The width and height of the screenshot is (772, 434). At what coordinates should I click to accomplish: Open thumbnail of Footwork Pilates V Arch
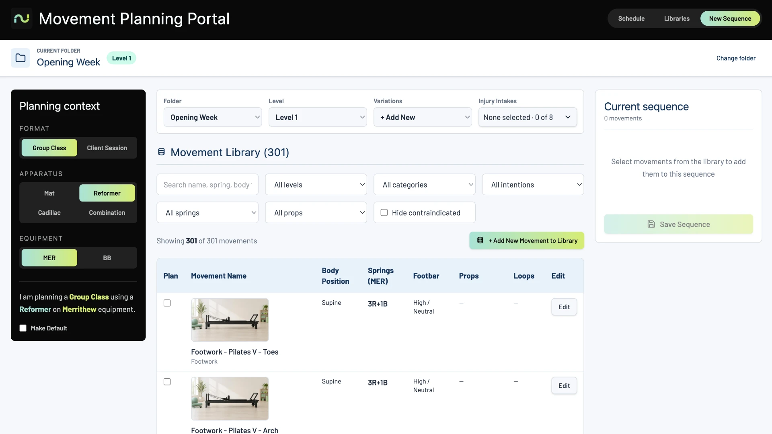pyautogui.click(x=230, y=398)
